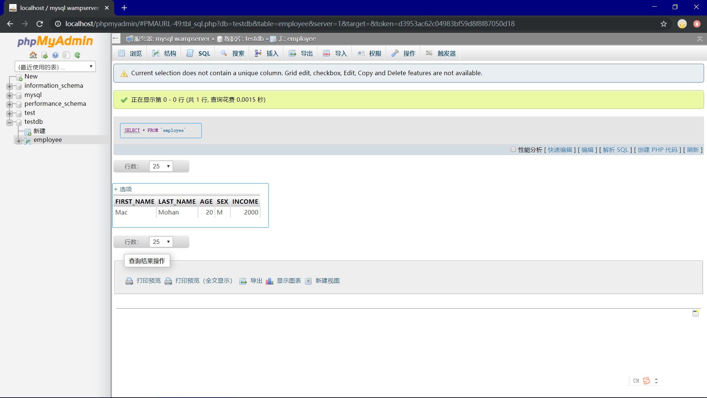This screenshot has height=398, width=707.
Task: Click the home icon under phpMyAdmin logo
Action: click(33, 55)
